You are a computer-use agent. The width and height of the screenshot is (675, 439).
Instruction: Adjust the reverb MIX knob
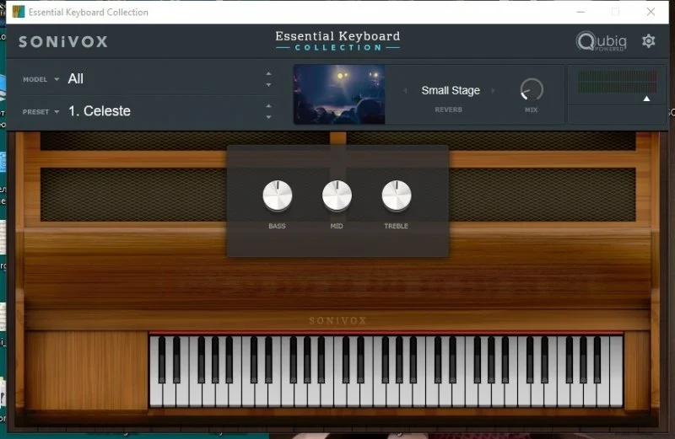click(532, 90)
